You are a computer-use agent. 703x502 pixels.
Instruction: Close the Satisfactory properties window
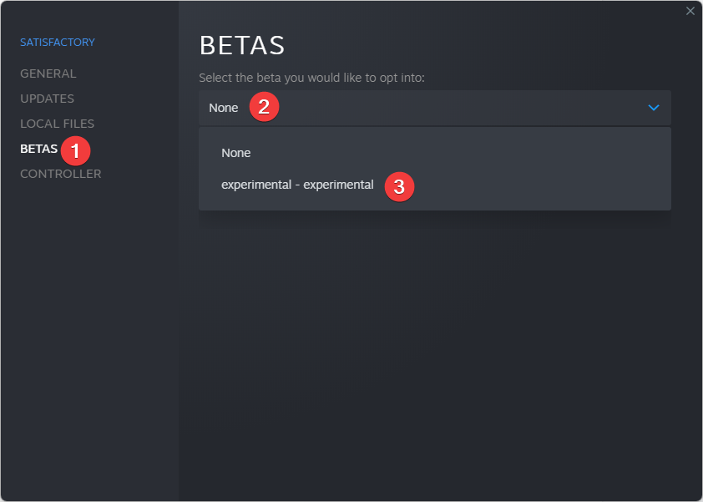tap(690, 11)
